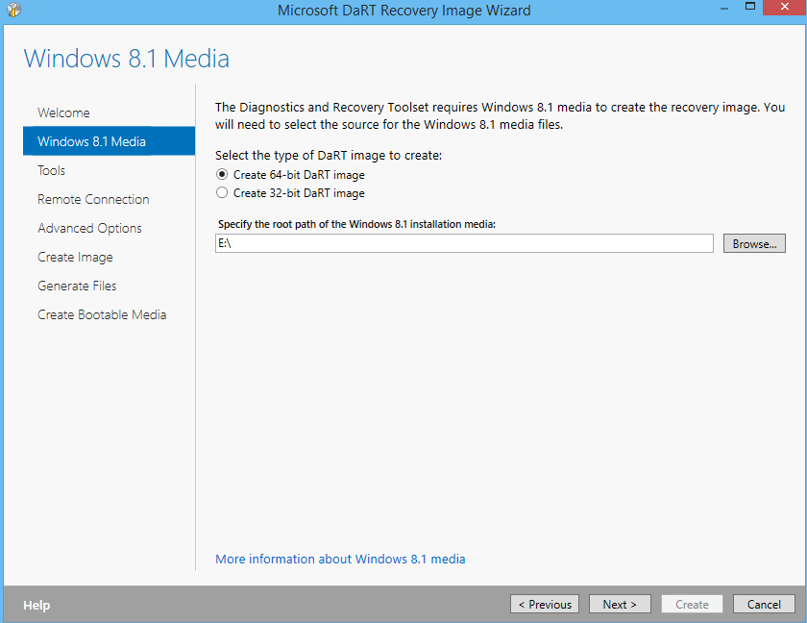Select the Advanced Options step
Image resolution: width=807 pixels, height=623 pixels.
point(89,228)
